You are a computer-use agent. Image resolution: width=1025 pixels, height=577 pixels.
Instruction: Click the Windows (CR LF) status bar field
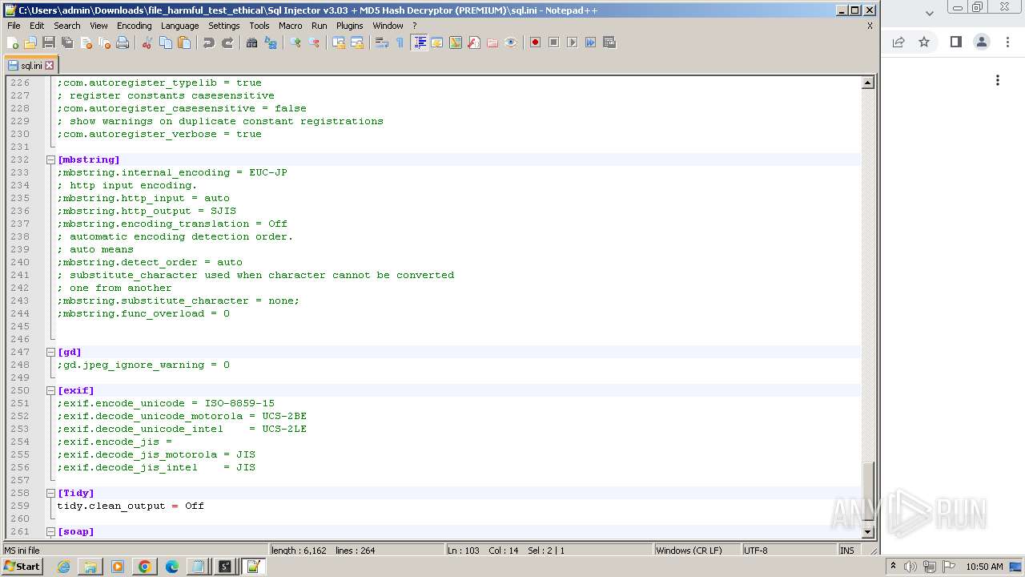click(x=697, y=551)
